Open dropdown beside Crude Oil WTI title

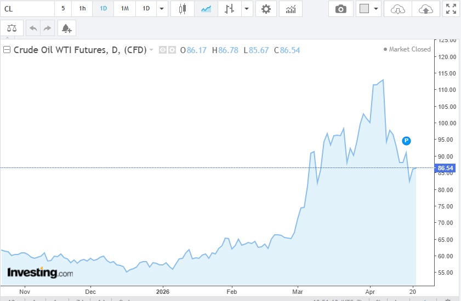151,50
